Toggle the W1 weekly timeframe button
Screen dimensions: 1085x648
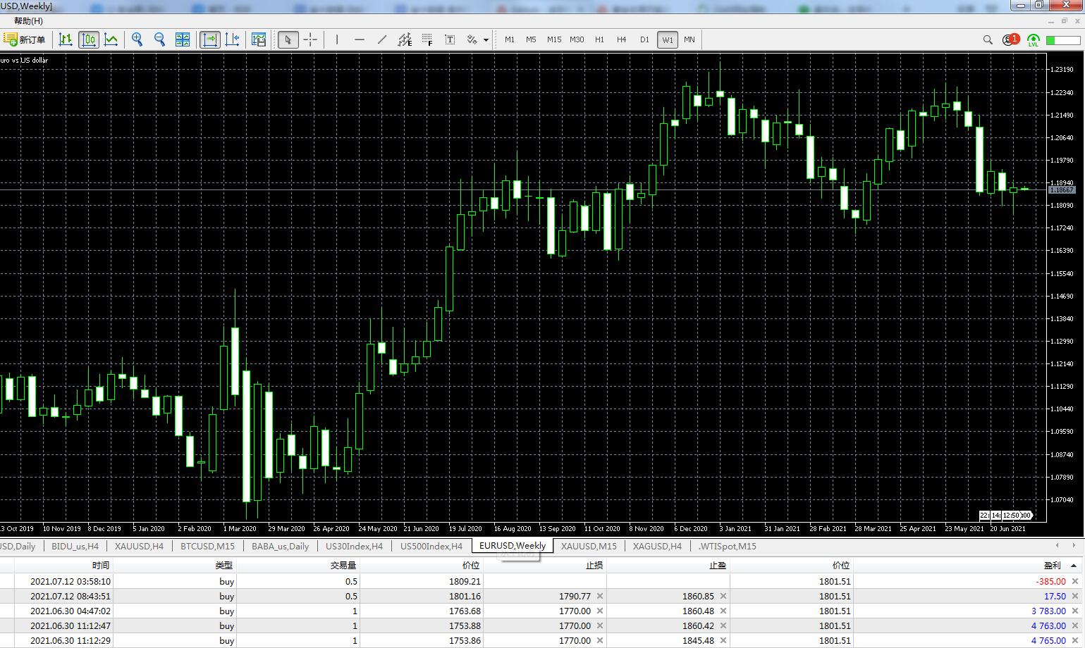tap(667, 39)
